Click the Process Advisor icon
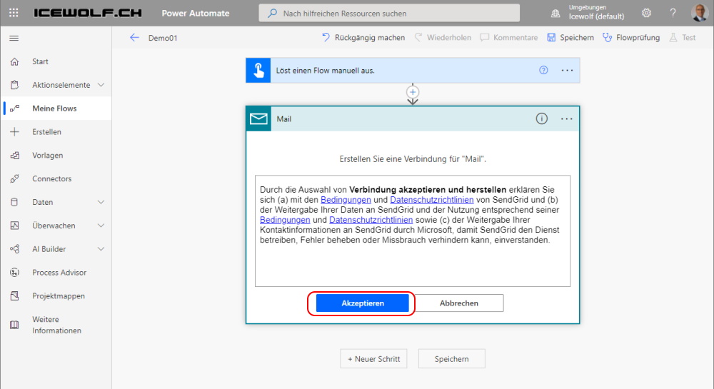Screen dimensions: 714x389 click(14, 273)
